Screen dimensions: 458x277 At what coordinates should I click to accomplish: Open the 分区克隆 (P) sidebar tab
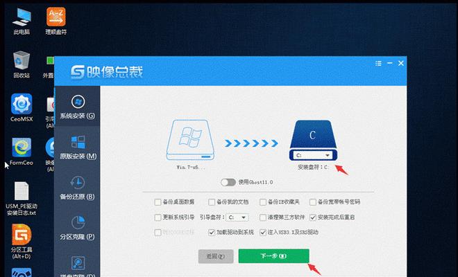pyautogui.click(x=78, y=228)
